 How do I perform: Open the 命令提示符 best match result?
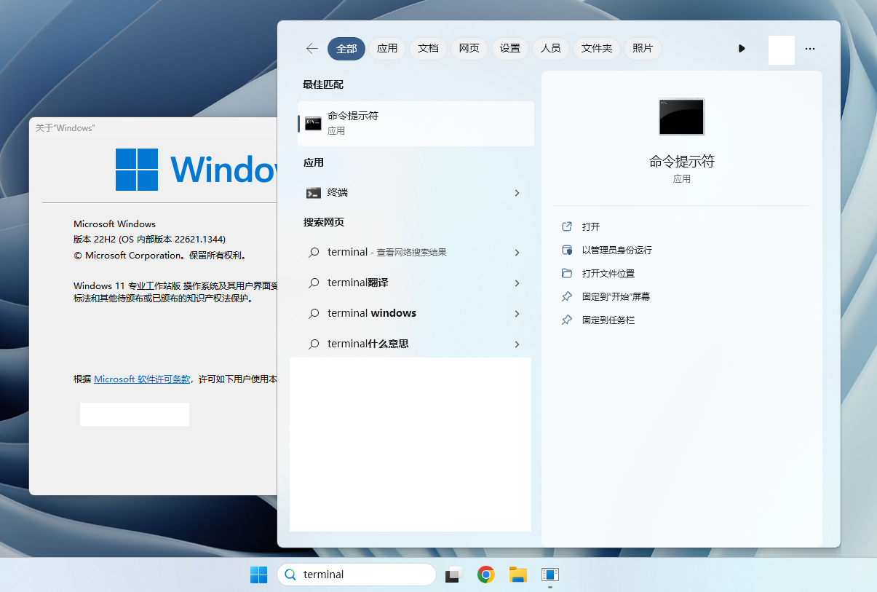pyautogui.click(x=416, y=123)
